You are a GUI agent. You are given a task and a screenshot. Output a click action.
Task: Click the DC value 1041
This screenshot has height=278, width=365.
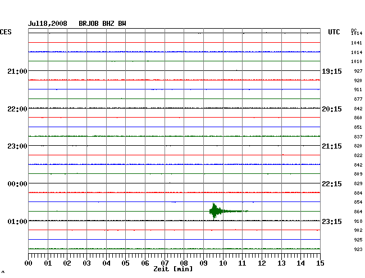[x=357, y=43]
